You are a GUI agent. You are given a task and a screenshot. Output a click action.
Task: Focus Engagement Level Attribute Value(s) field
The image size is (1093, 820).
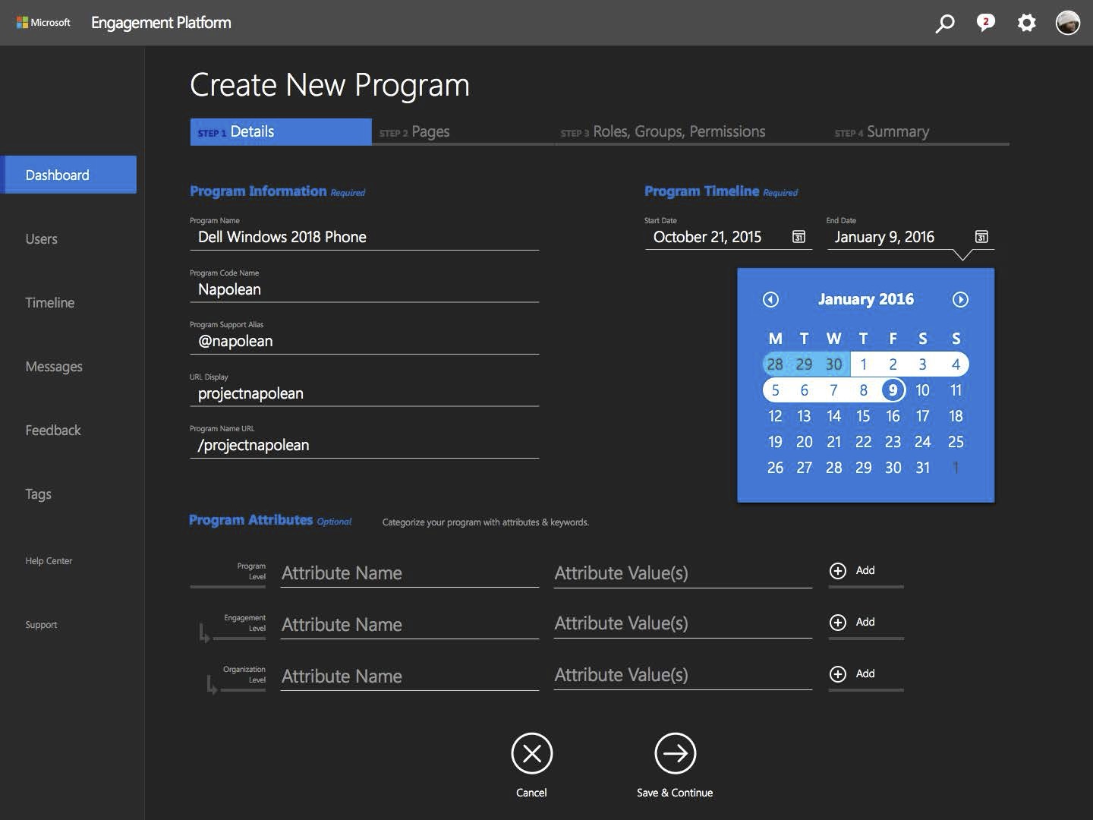[x=683, y=623]
